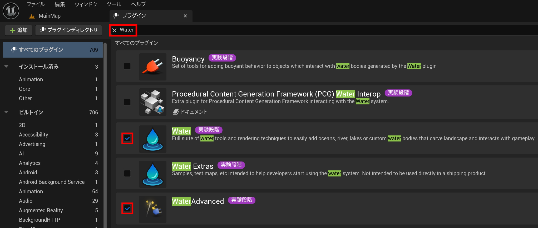Click the Unreal Engine logo icon

11,11
